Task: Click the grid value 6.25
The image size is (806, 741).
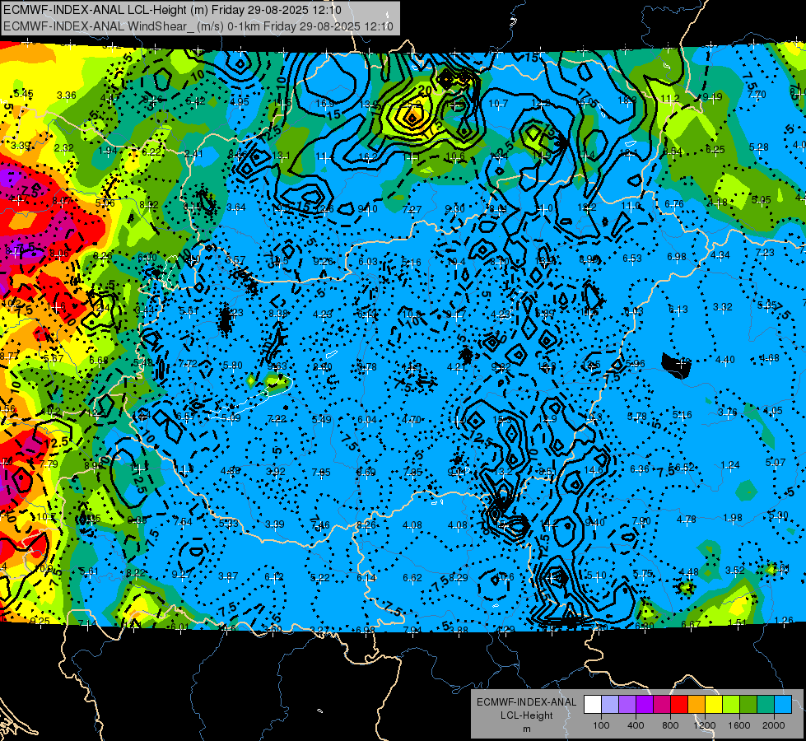Action: (x=715, y=150)
